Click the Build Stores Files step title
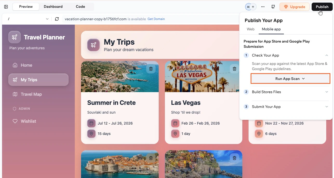 point(266,92)
